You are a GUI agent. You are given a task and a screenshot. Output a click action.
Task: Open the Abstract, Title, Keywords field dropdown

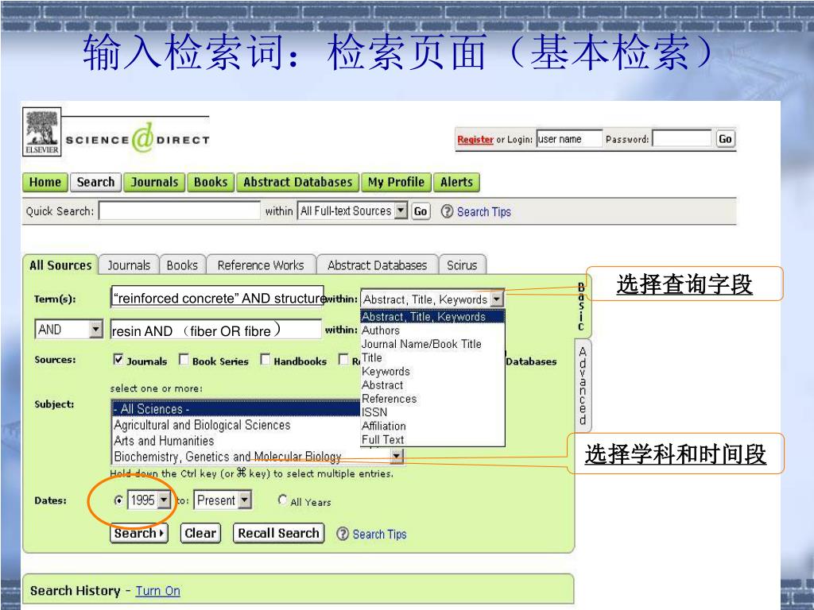pos(497,299)
